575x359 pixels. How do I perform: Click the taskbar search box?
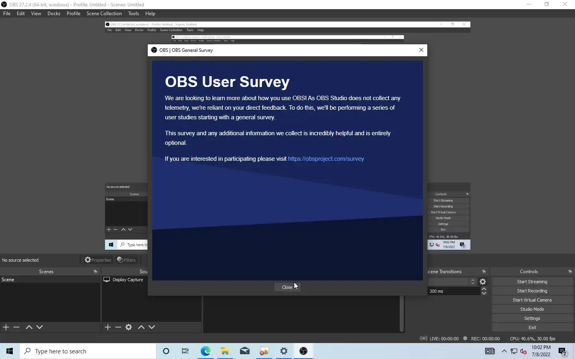tap(88, 351)
